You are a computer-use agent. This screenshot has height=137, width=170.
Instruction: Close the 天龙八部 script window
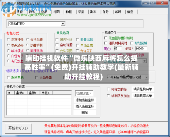point(162,3)
